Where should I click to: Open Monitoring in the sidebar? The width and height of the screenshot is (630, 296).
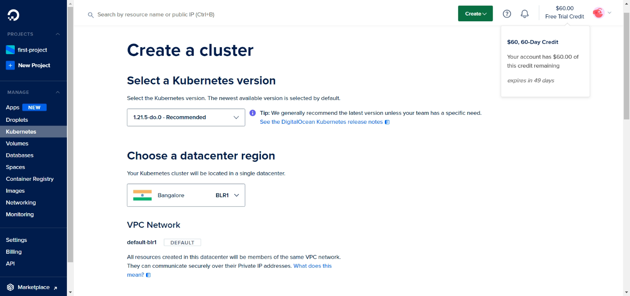pyautogui.click(x=20, y=214)
